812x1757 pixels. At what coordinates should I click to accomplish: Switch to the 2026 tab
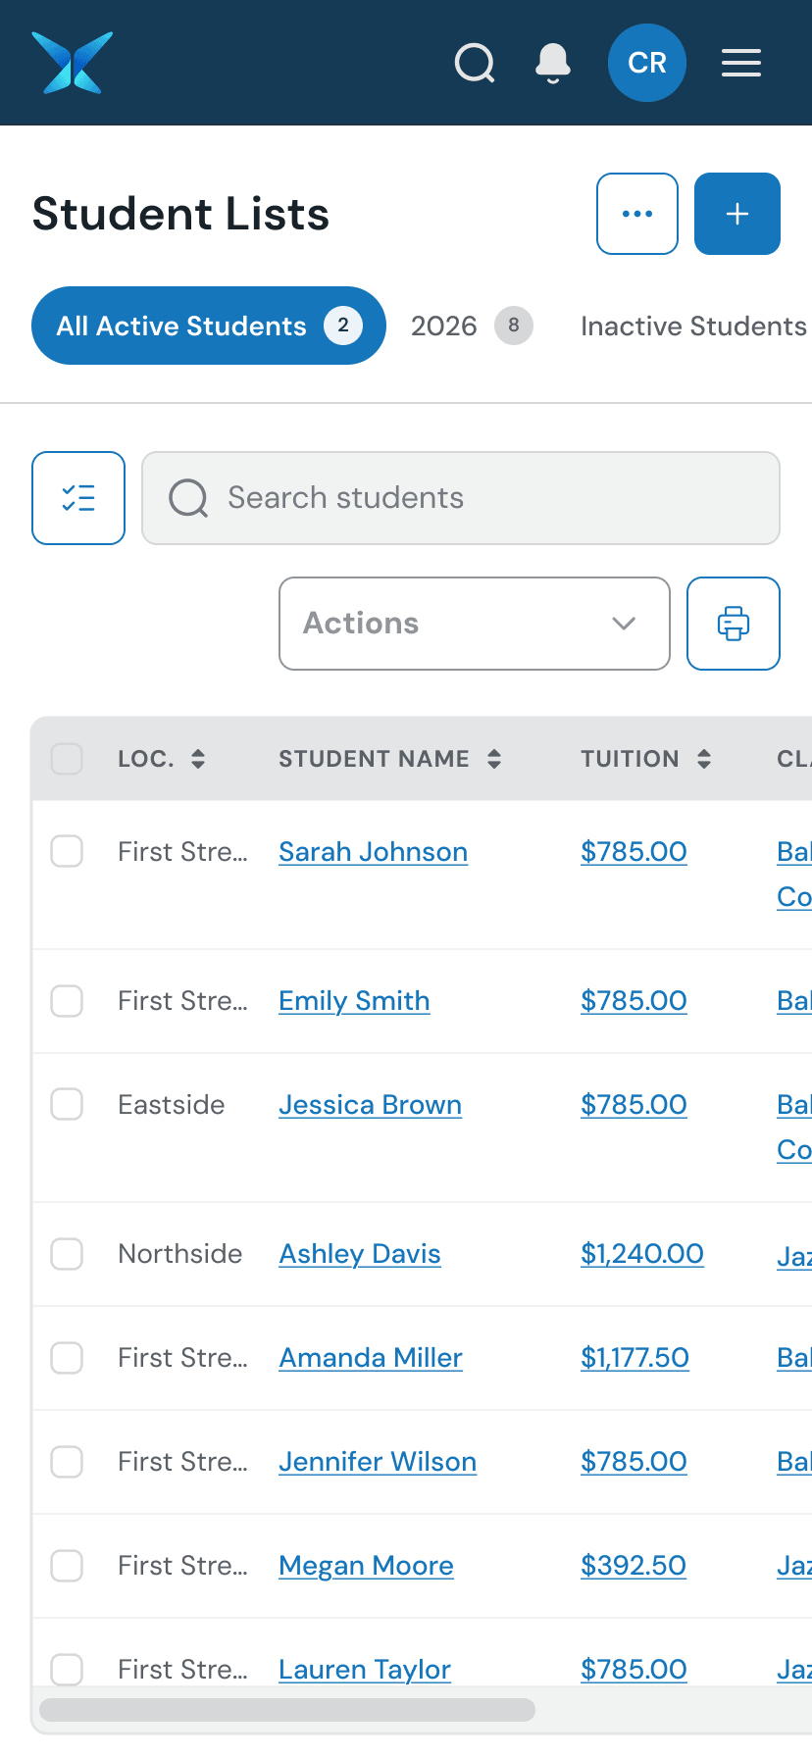(472, 326)
